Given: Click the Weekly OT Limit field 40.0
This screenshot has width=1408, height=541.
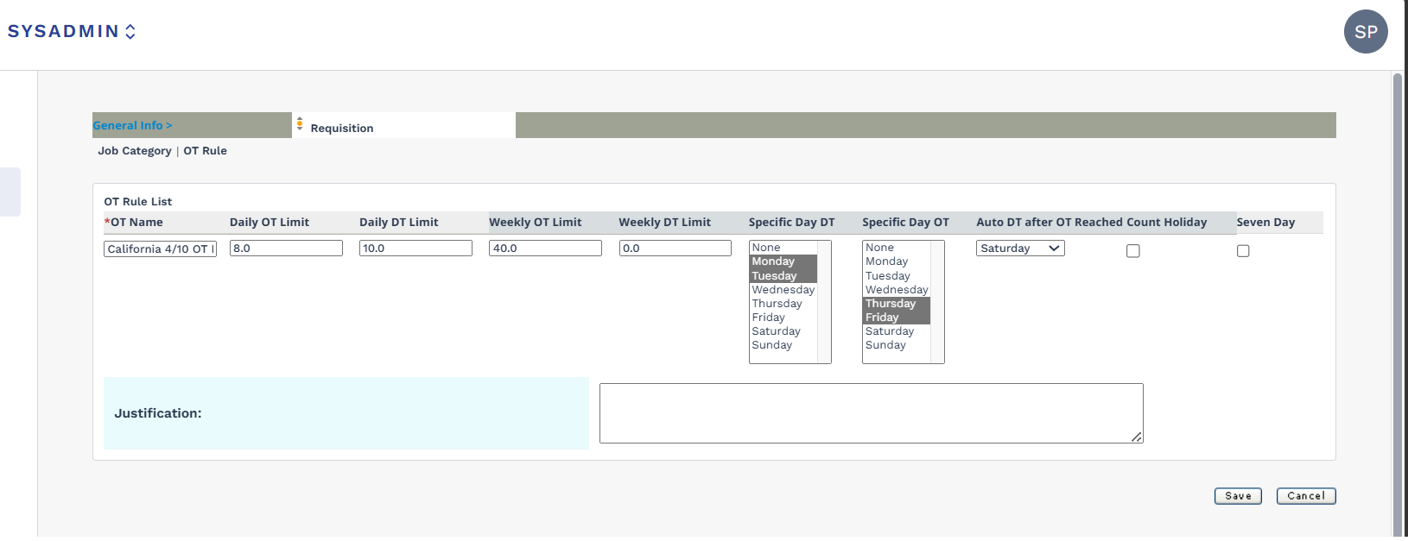Looking at the screenshot, I should pyautogui.click(x=545, y=248).
